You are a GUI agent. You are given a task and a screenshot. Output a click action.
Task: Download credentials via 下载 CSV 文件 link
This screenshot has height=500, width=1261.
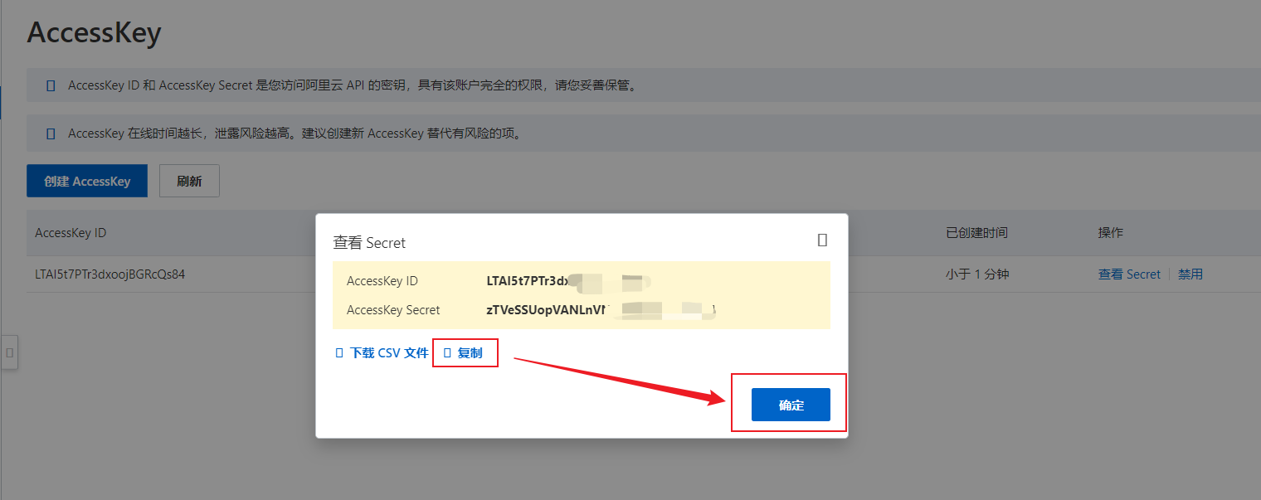tap(387, 352)
